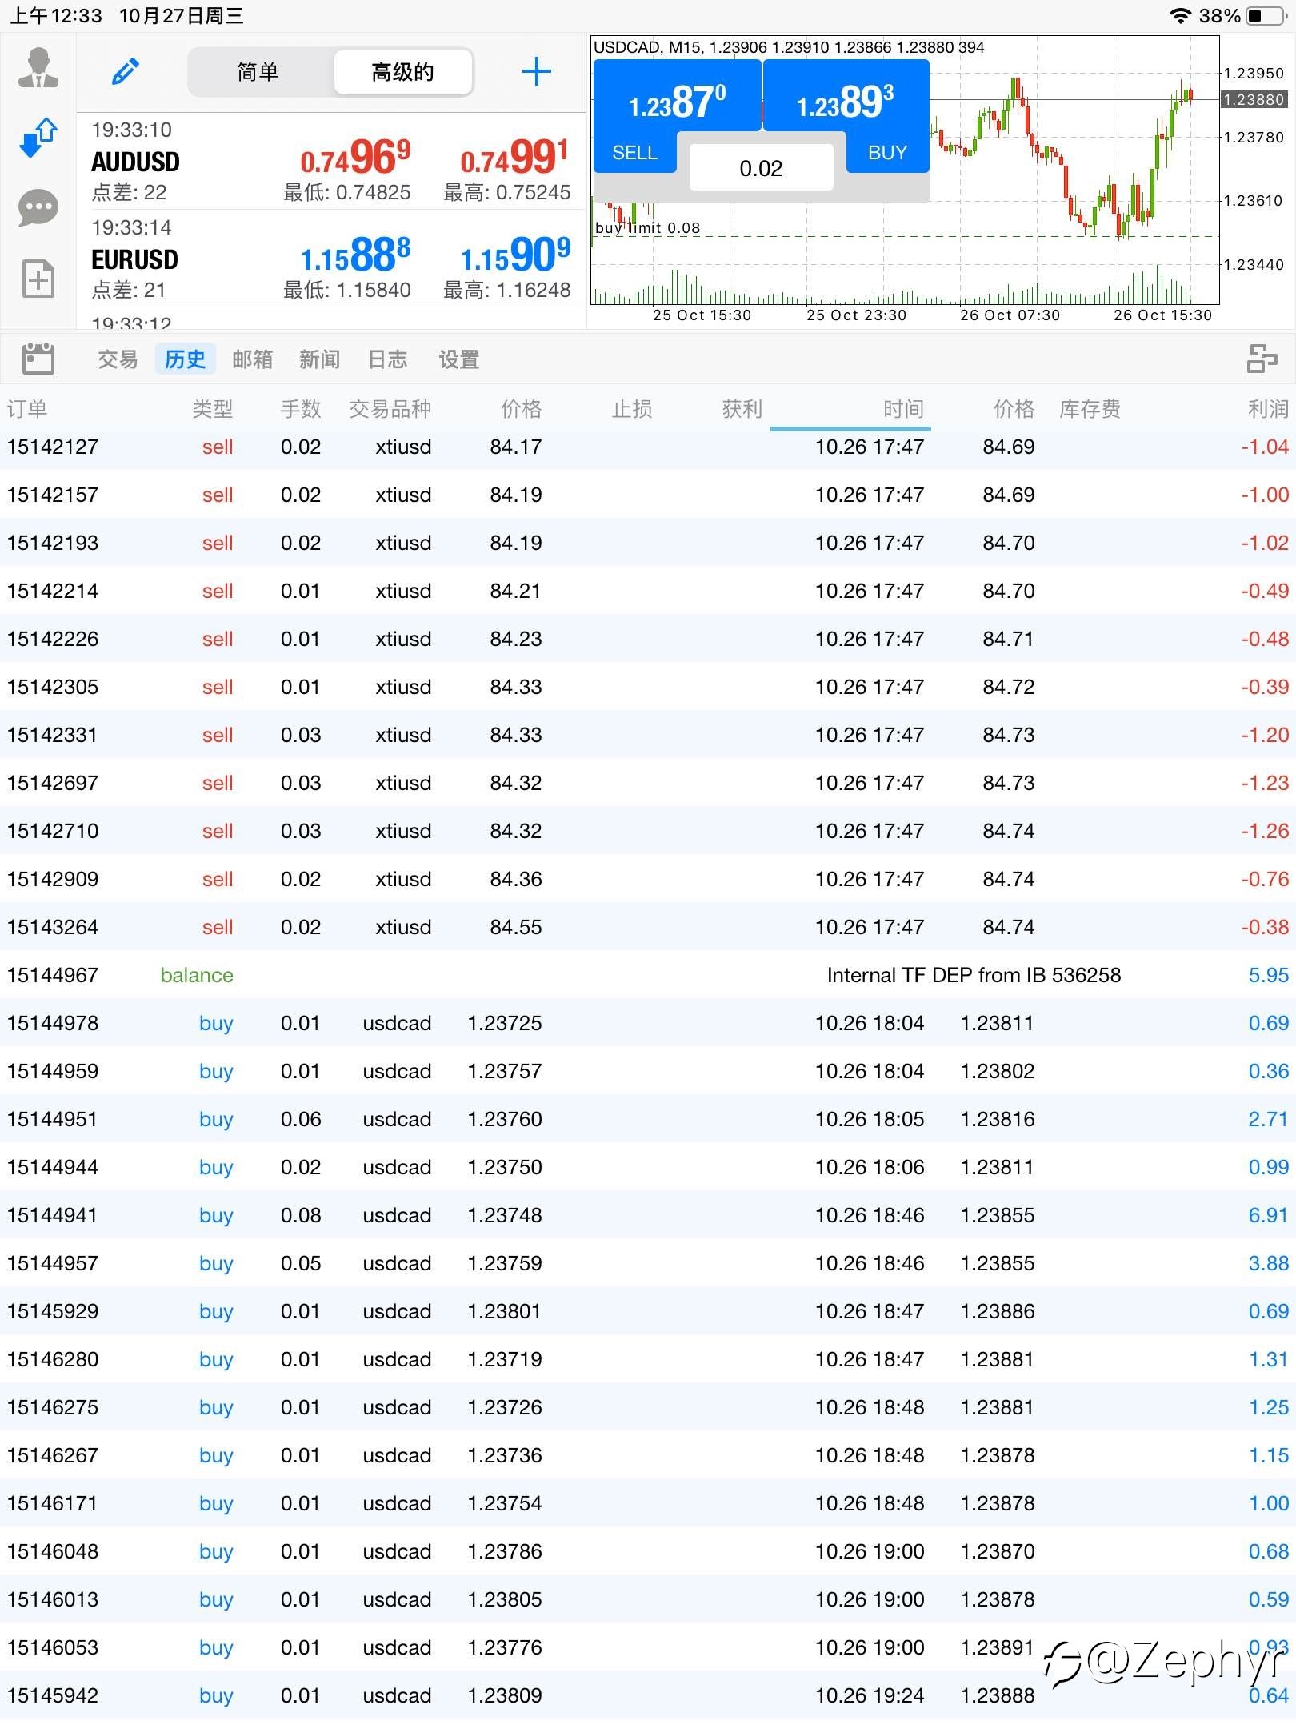The width and height of the screenshot is (1296, 1729).
Task: Sort by the 获利 column header
Action: coord(742,409)
